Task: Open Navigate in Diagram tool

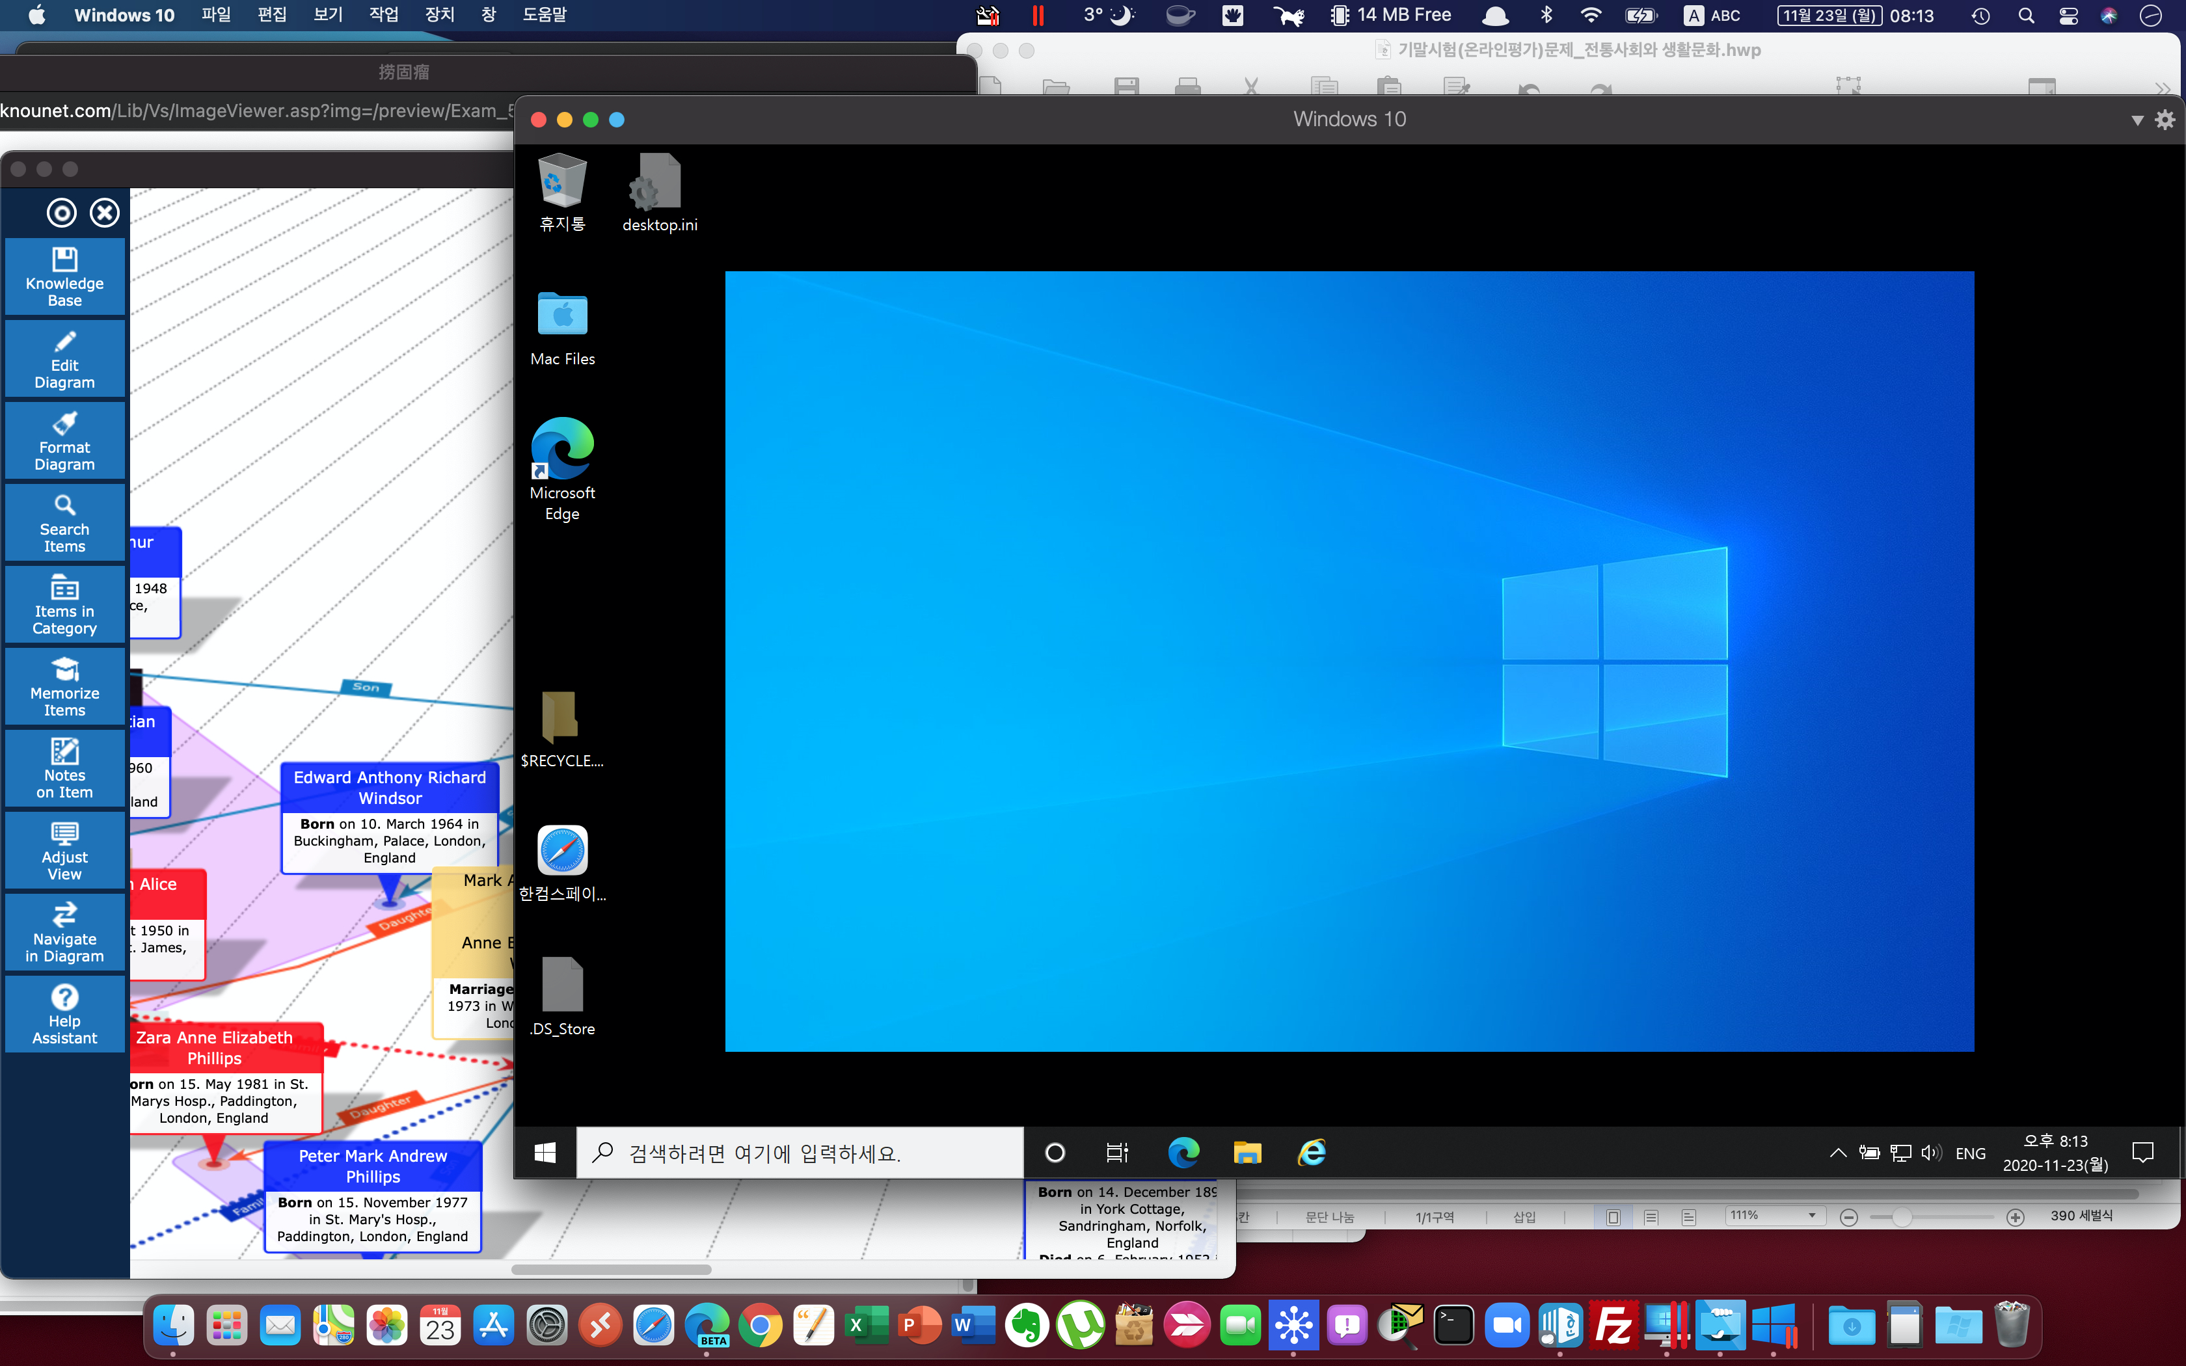Action: (x=64, y=932)
